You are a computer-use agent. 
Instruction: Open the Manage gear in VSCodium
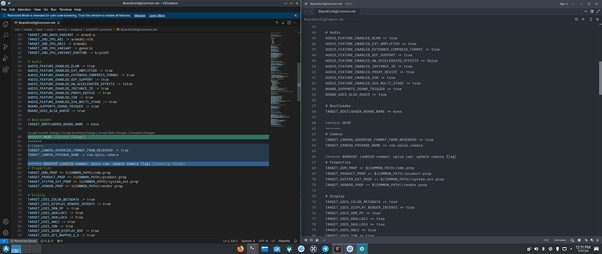(6, 232)
